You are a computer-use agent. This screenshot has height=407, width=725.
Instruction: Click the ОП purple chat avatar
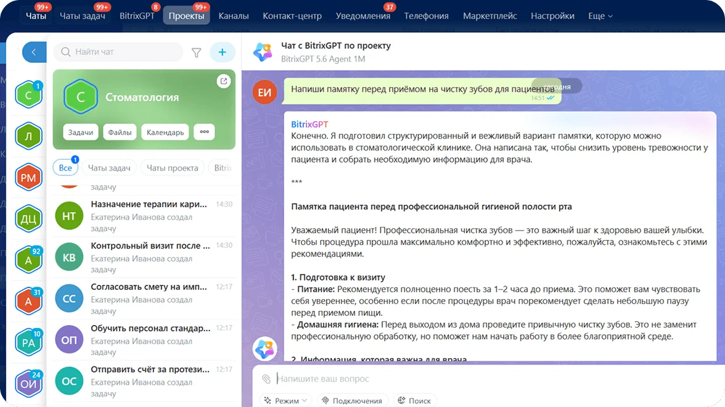(x=69, y=340)
